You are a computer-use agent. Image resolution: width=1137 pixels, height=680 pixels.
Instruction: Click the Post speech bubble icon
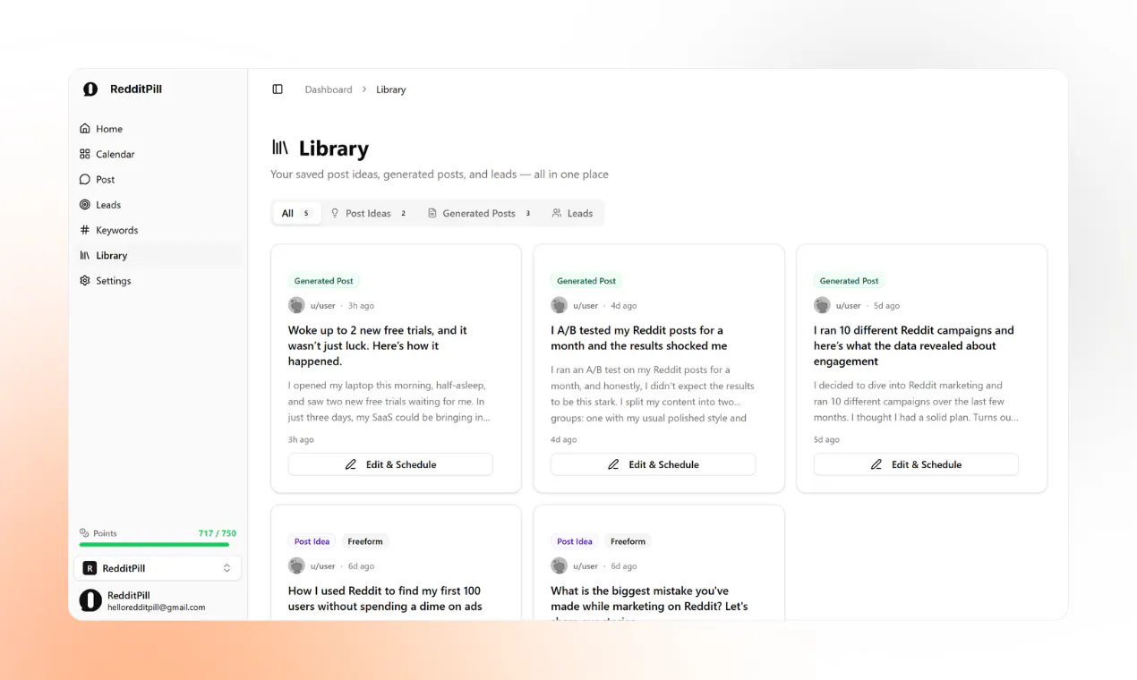(85, 179)
